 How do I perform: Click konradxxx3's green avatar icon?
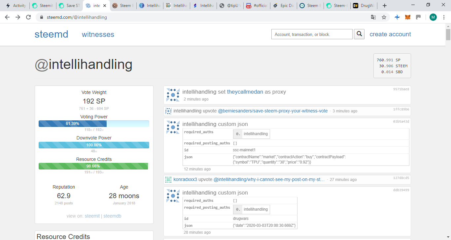168,180
